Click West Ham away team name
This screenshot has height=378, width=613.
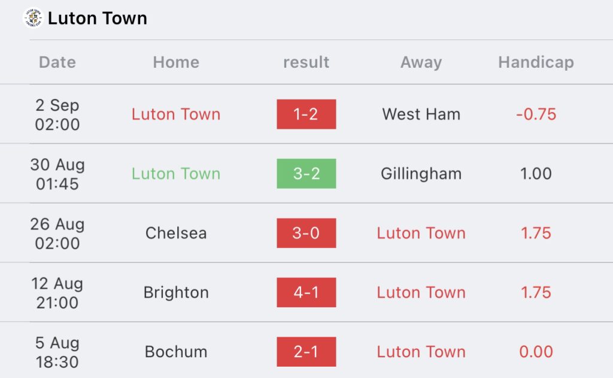(x=421, y=114)
